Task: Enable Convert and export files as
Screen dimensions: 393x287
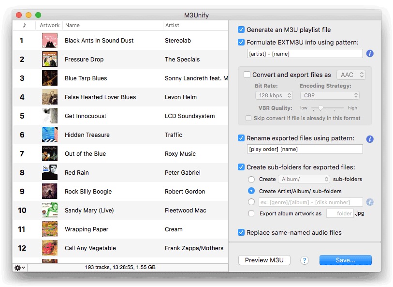Action: coord(247,75)
